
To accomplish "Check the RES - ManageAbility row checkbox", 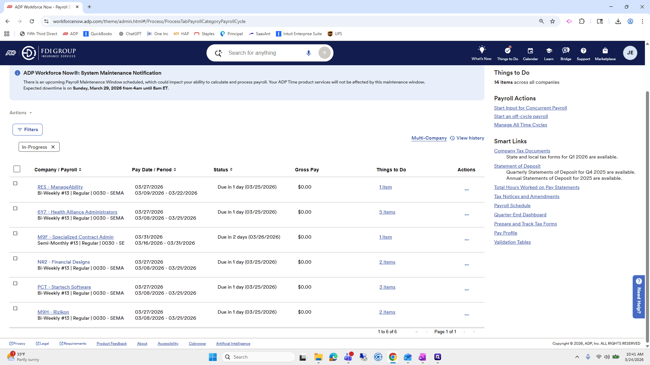I will tap(15, 184).
